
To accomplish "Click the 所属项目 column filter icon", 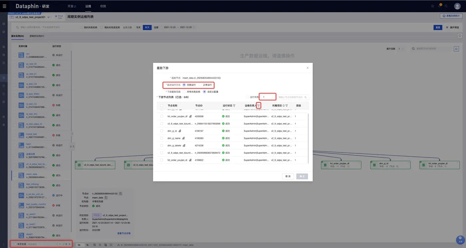I will point(287,106).
